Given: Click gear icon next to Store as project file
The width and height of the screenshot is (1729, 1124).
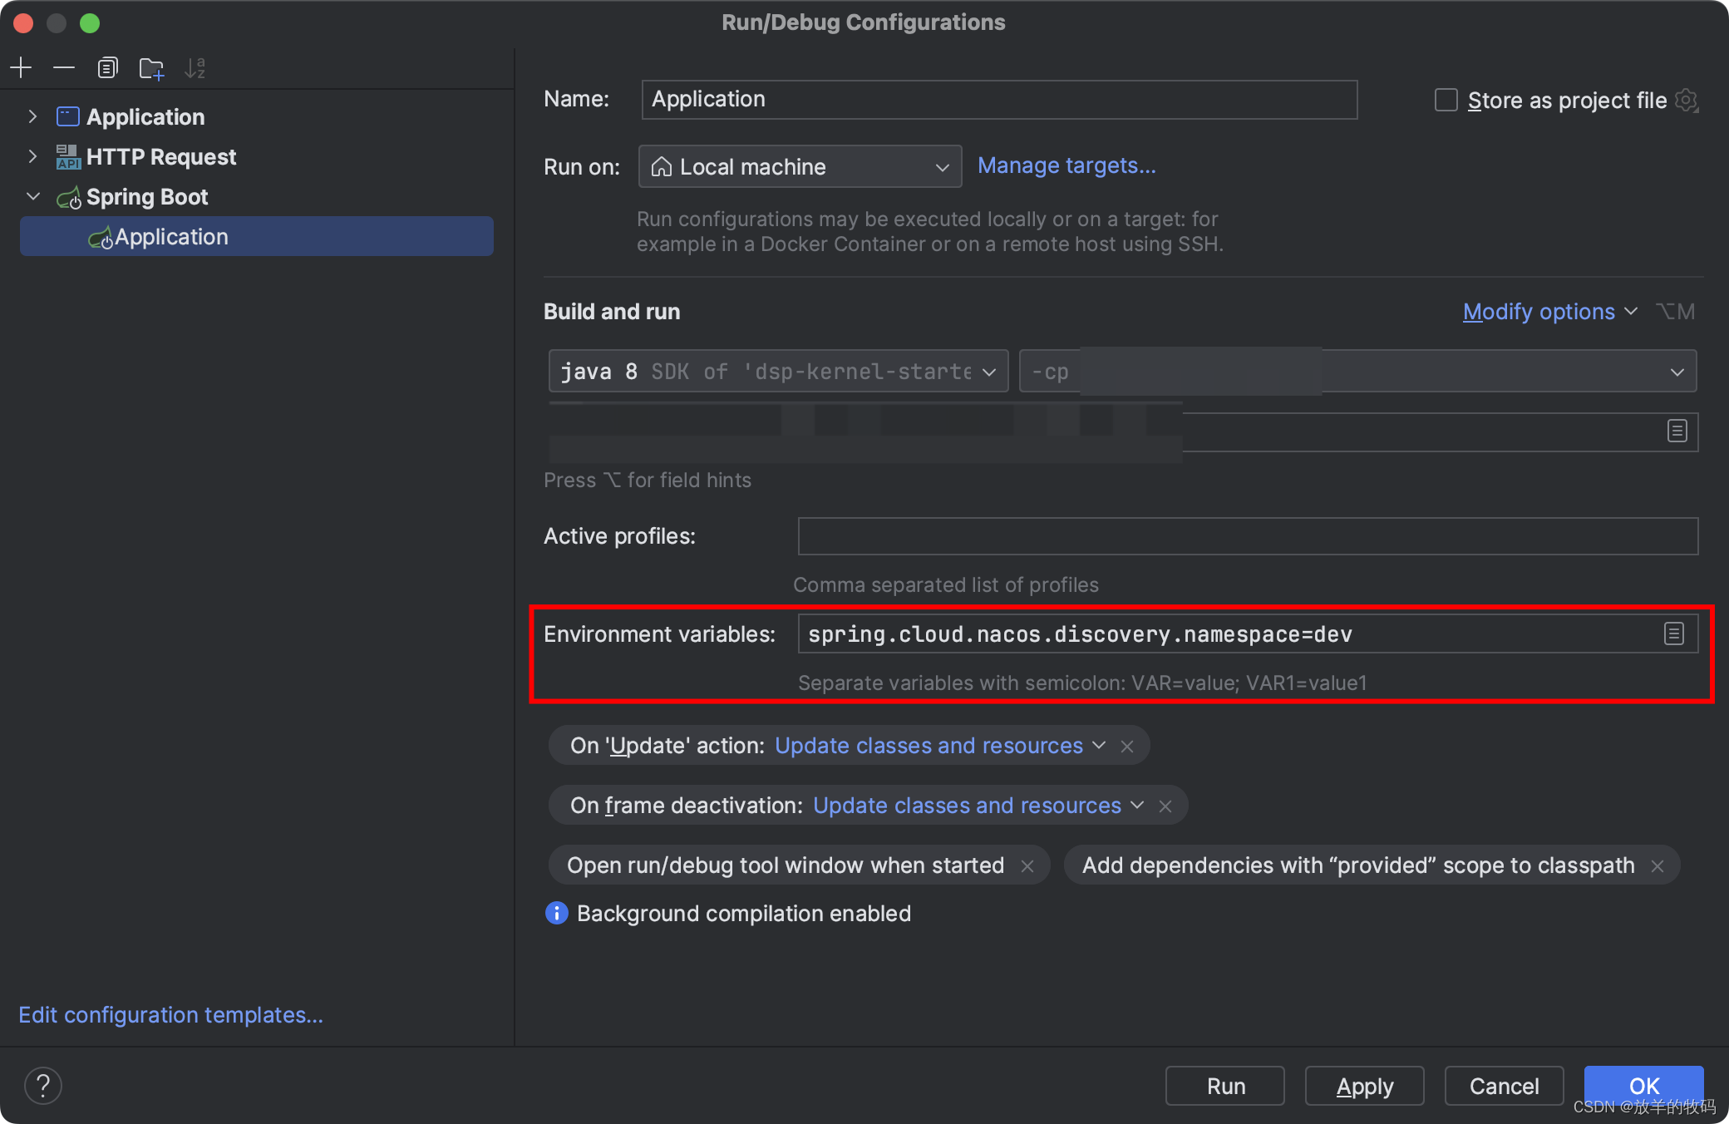Looking at the screenshot, I should pos(1686,101).
